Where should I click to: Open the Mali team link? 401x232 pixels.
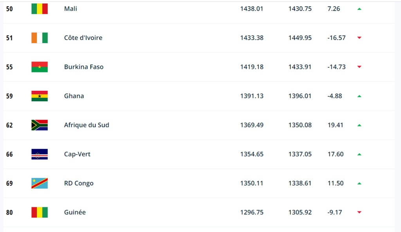(70, 9)
